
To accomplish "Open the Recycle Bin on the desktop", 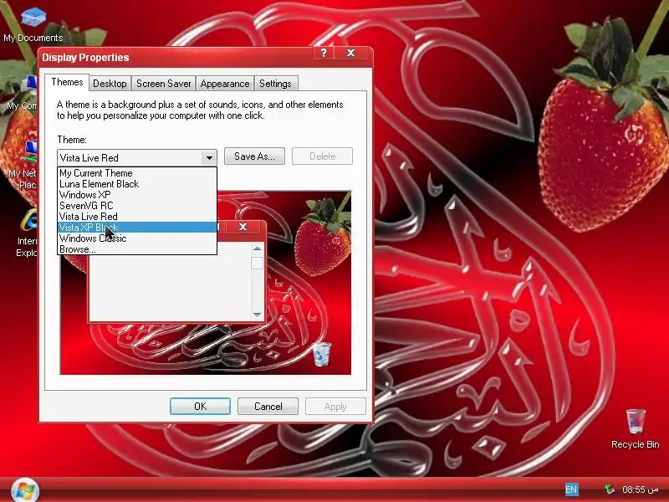I will tap(635, 428).
